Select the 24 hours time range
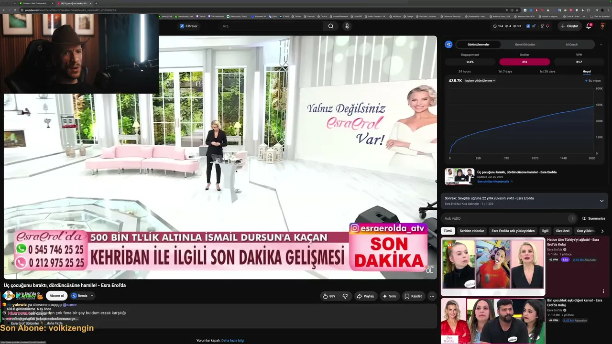The height and width of the screenshot is (344, 612). [464, 71]
